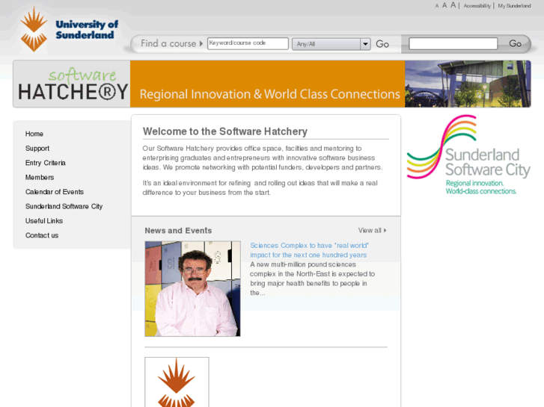The image size is (544, 407).
Task: Click the empty site search field
Action: (x=453, y=43)
